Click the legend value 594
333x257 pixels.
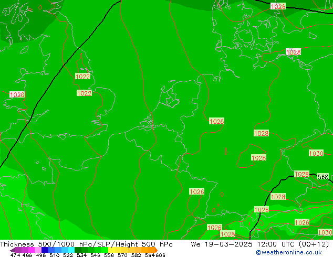pyautogui.click(x=150, y=255)
